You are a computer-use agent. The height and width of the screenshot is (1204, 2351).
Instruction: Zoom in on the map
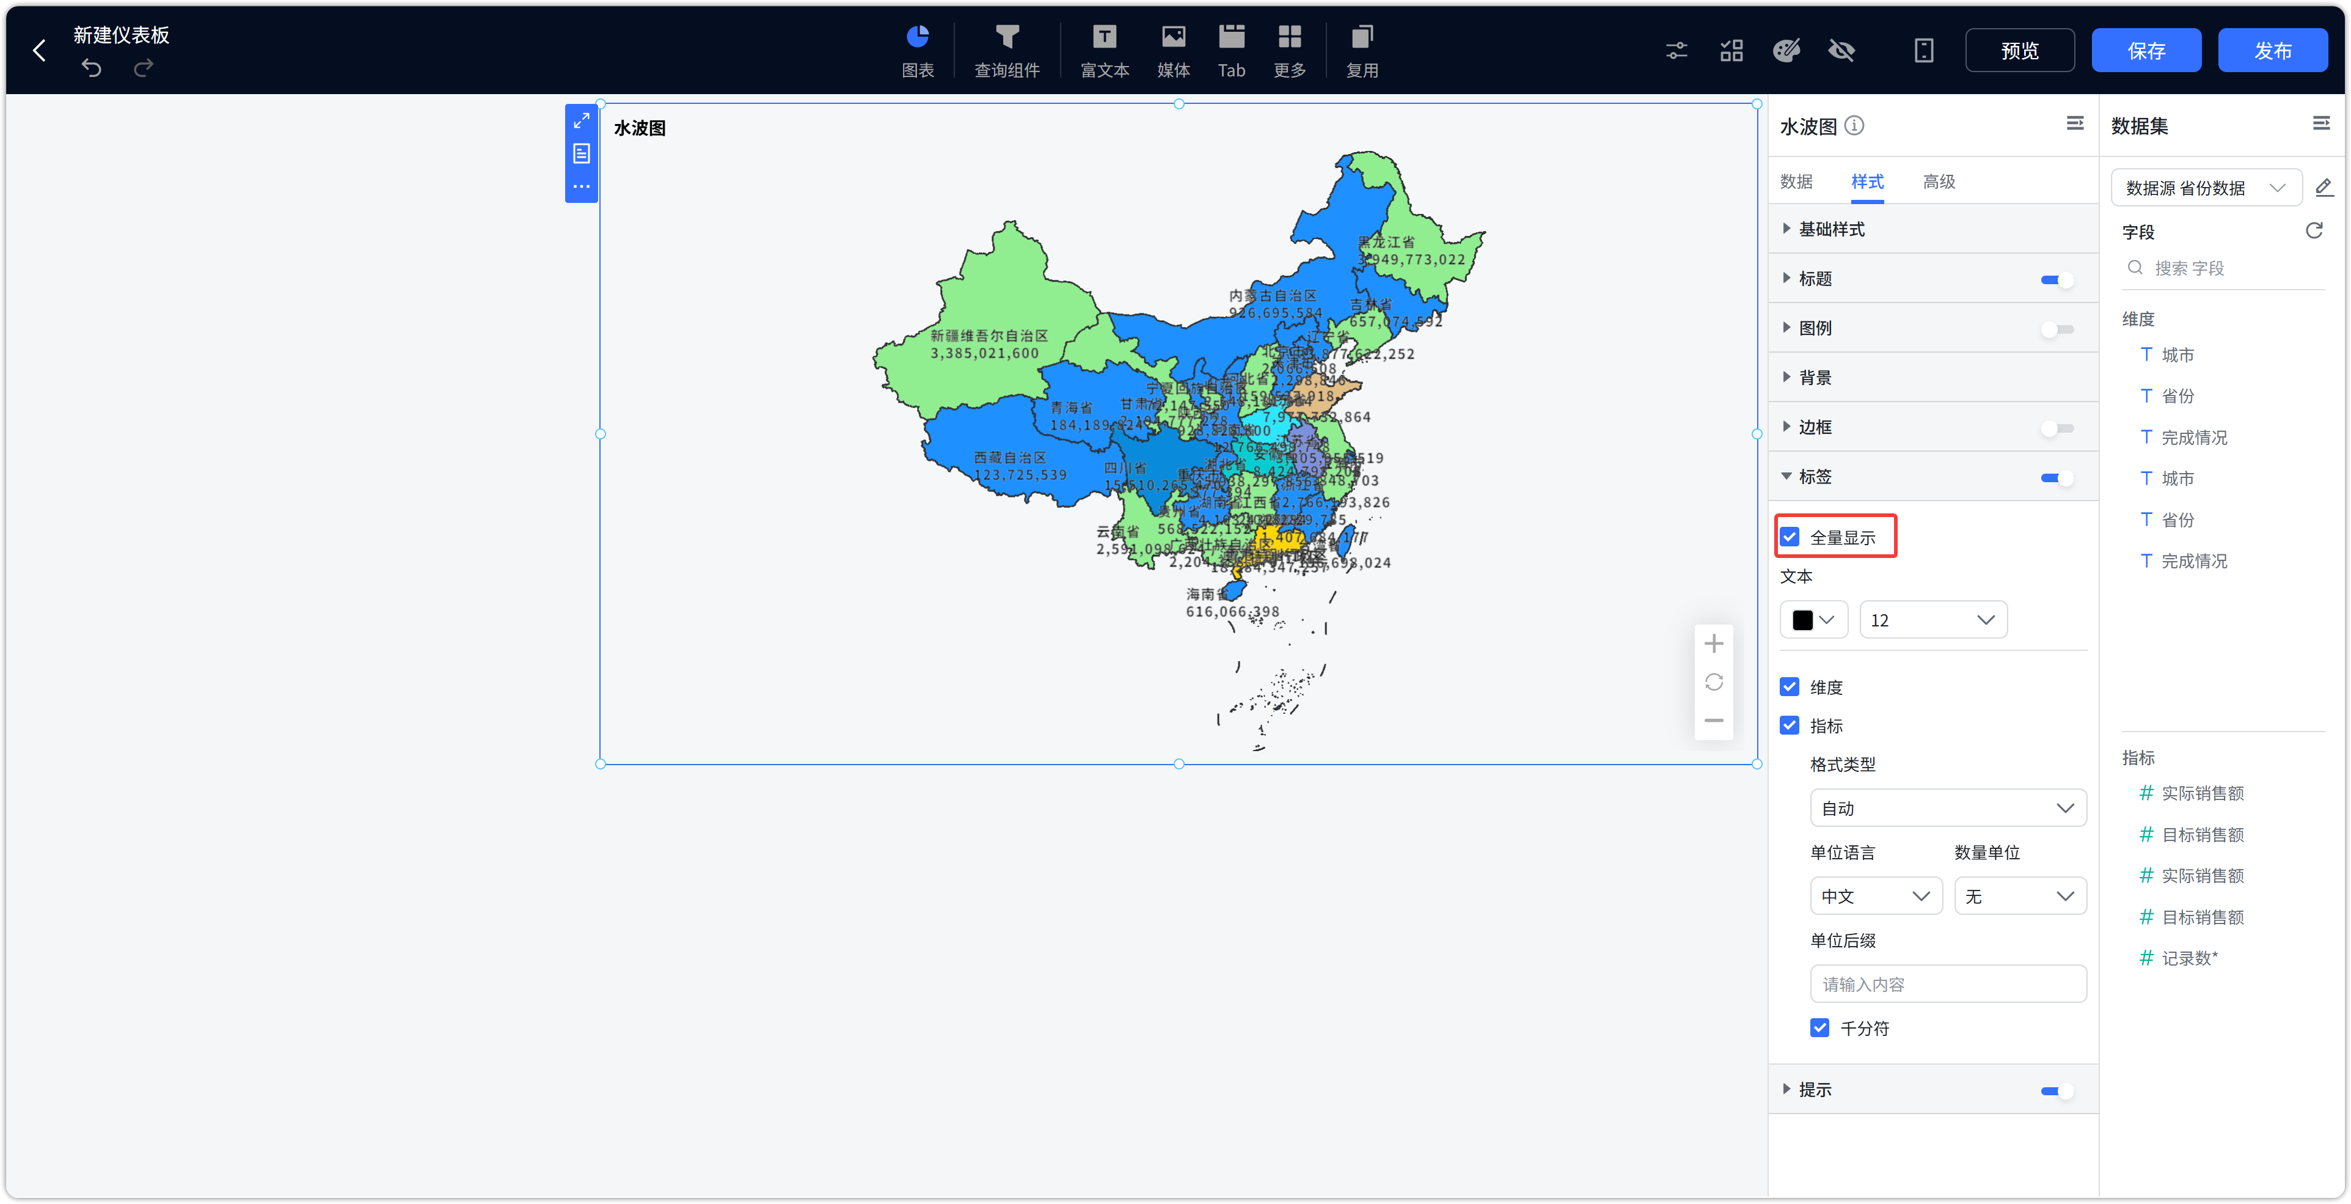coord(1714,644)
